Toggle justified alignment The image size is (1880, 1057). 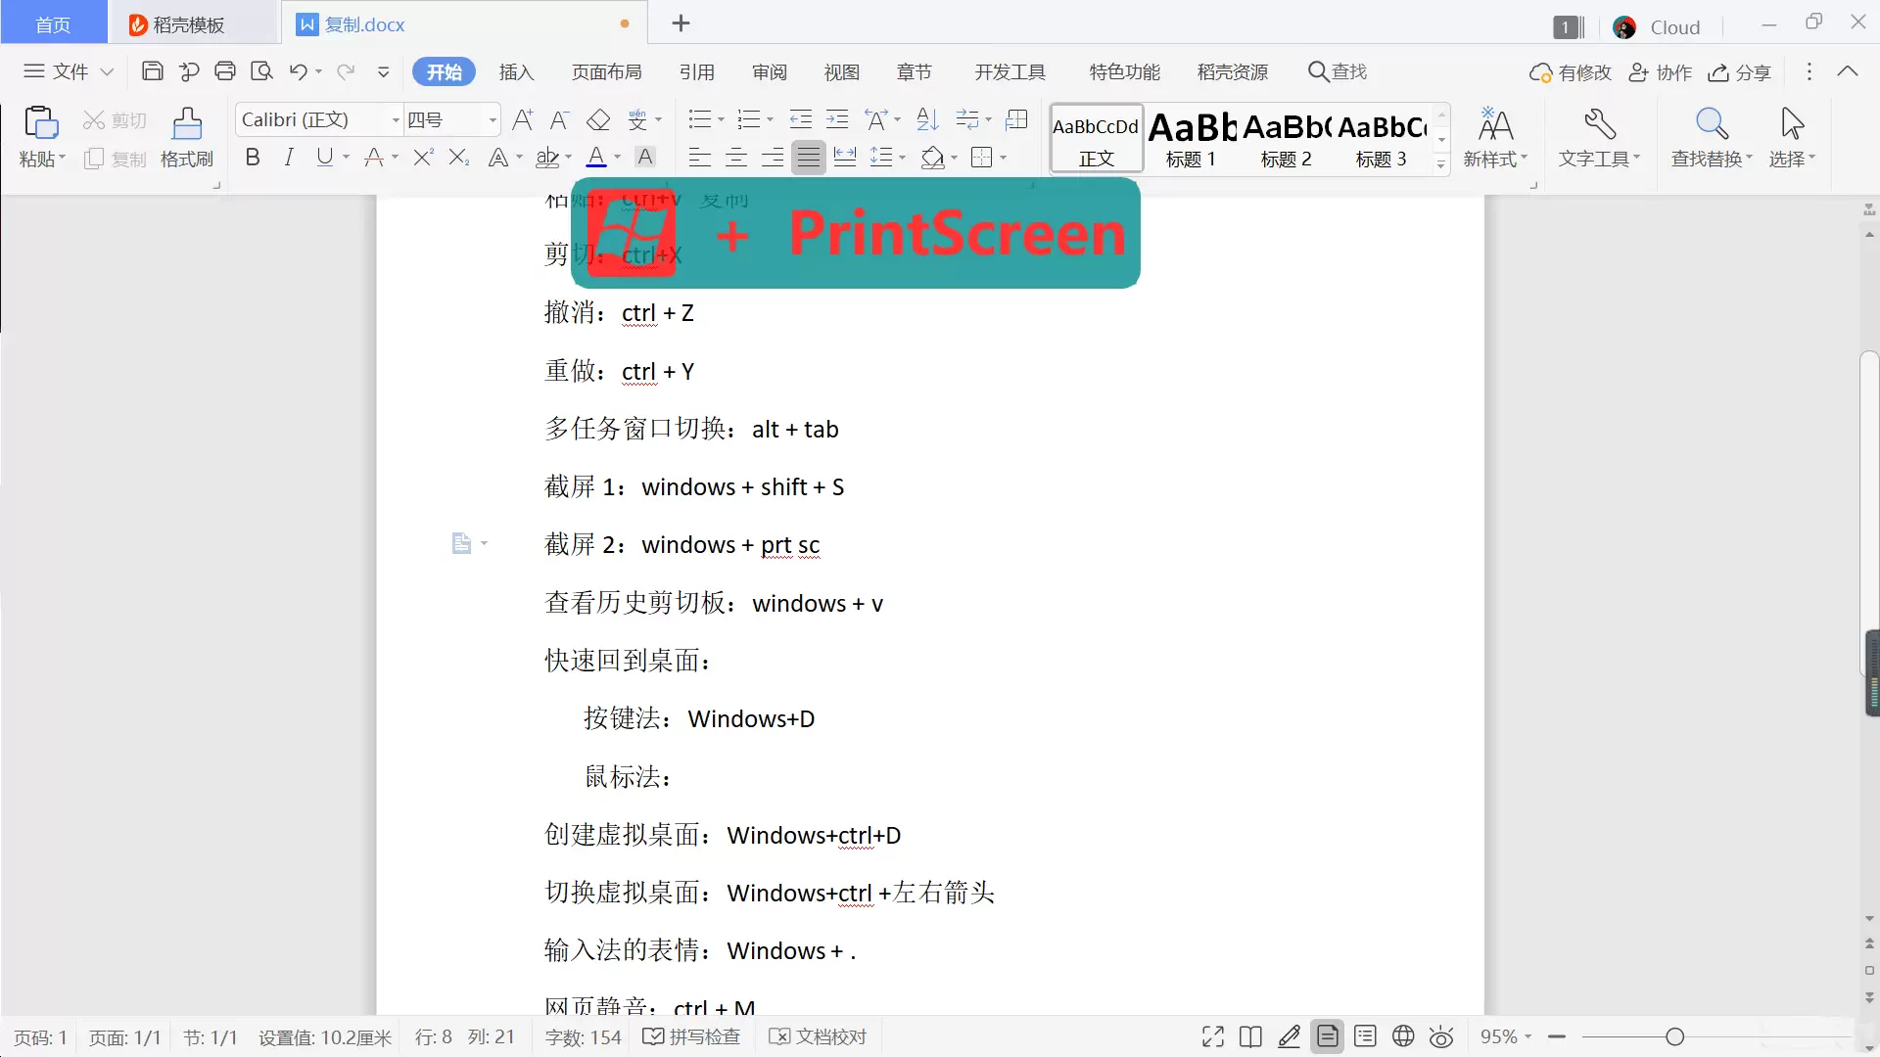[x=809, y=157]
